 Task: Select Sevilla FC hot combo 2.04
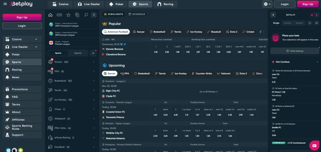295,130
